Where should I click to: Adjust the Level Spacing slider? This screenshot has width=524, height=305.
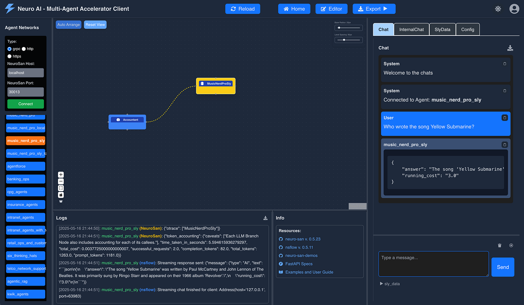click(x=348, y=40)
